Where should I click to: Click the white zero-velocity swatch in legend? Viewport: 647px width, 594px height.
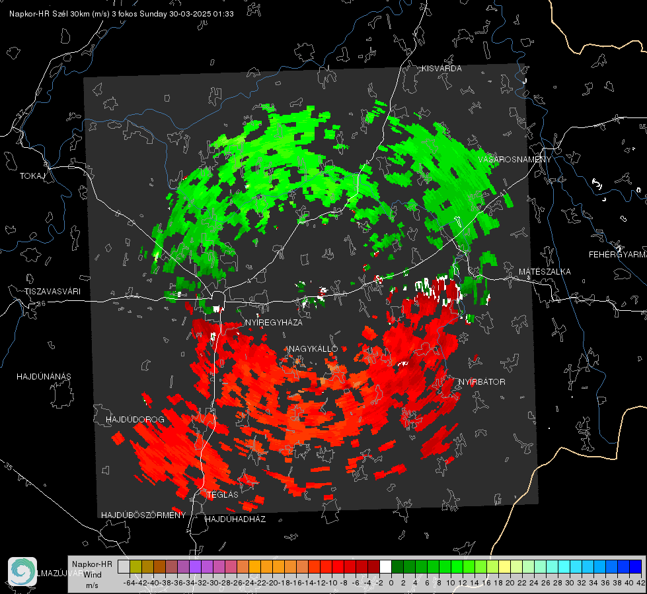pos(385,566)
